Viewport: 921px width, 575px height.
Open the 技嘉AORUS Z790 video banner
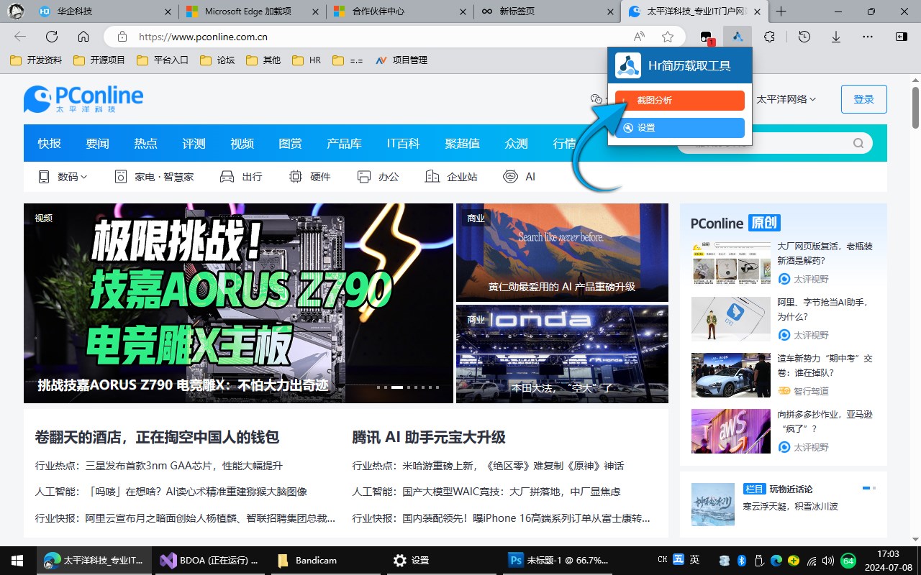pos(238,303)
